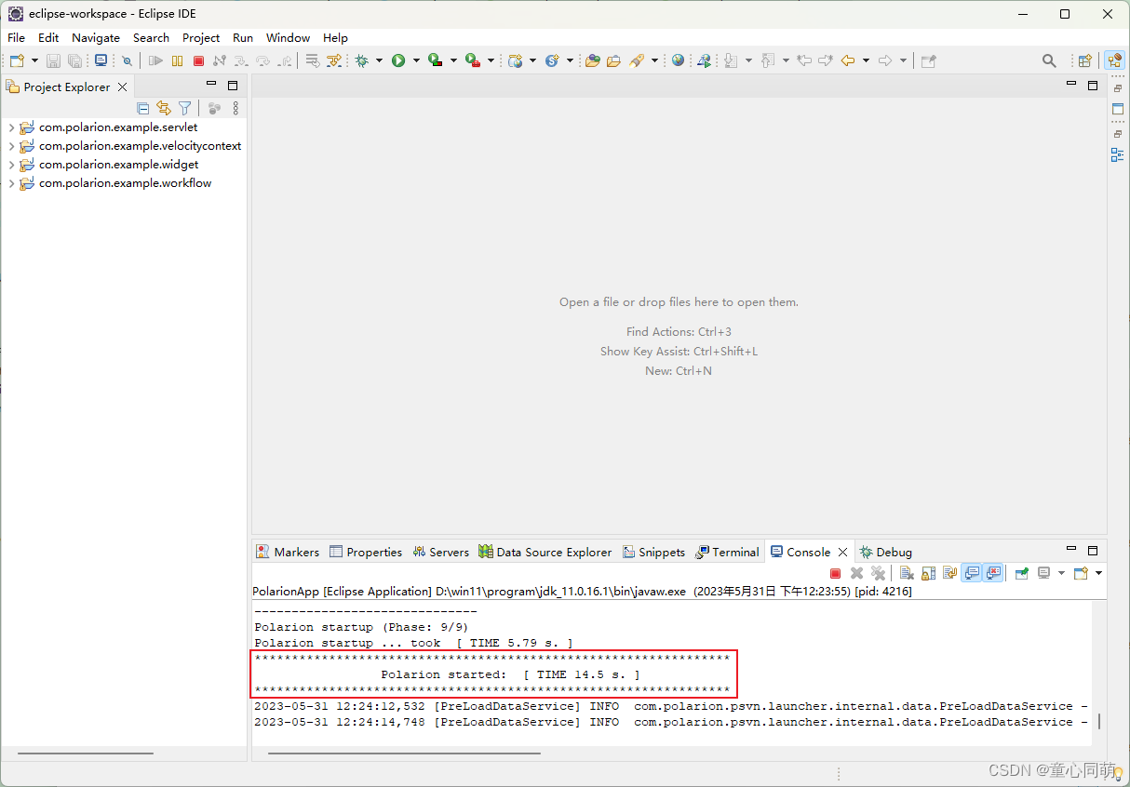Viewport: 1130px width, 787px height.
Task: Open the New wizard dropdown arrow
Action: 34,60
